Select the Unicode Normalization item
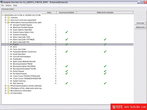The height and width of the screenshot is (110, 147). pos(22,57)
